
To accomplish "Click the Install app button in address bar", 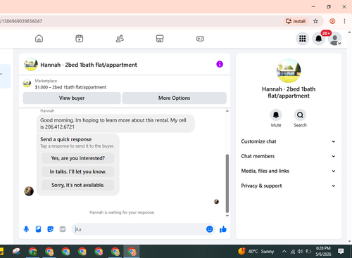I will pyautogui.click(x=296, y=21).
